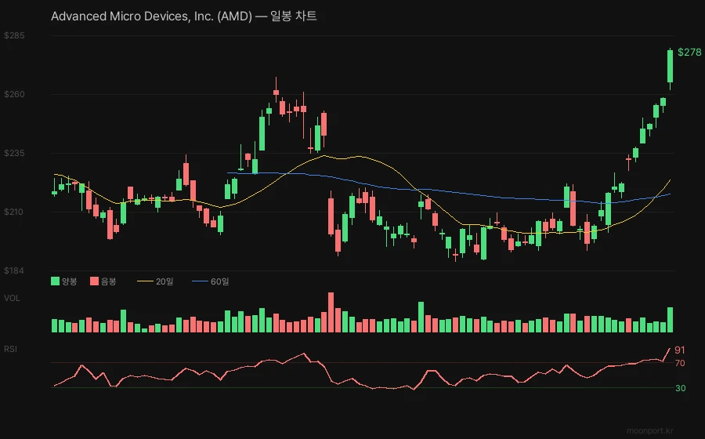Click the tallest red volume bar

click(x=331, y=312)
